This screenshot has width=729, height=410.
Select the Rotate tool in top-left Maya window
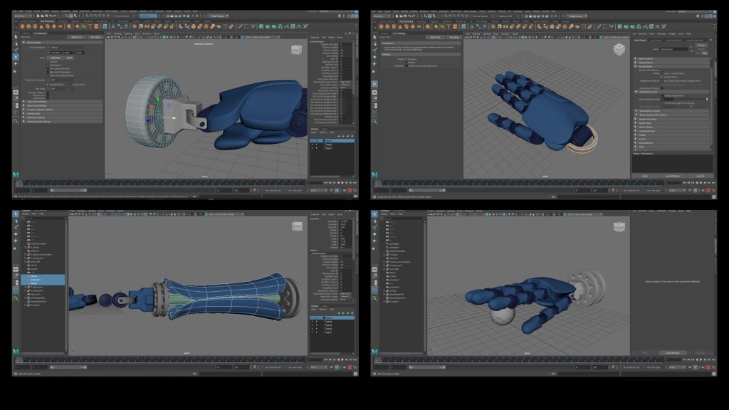pos(16,63)
